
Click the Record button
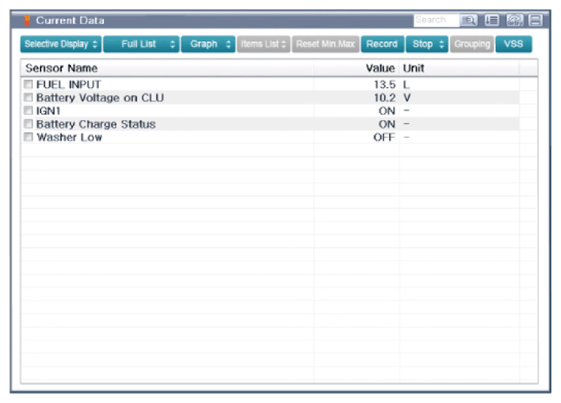click(x=382, y=44)
